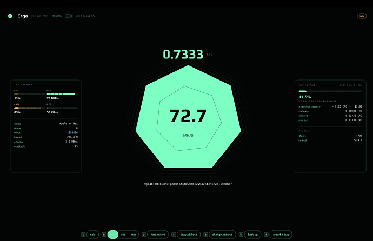Click the NET traffic bar
The image size is (373, 241).
click(x=62, y=108)
